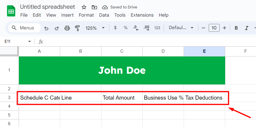Rename the Untitled spreadsheet title
Image resolution: width=256 pixels, height=127 pixels.
coord(48,7)
